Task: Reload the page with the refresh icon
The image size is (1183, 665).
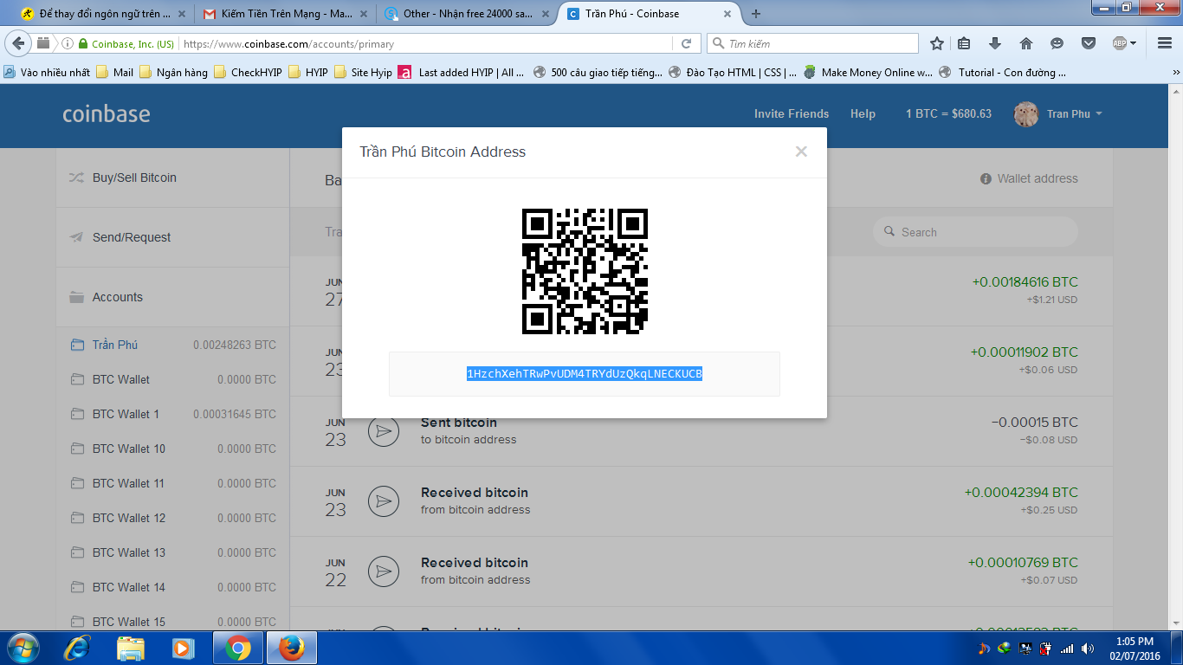Action: tap(686, 43)
